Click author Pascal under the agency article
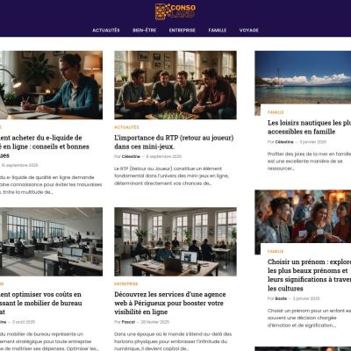The width and height of the screenshot is (351, 351). click(128, 322)
